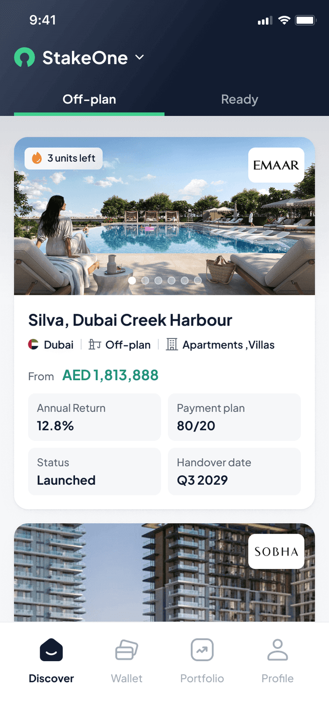The width and height of the screenshot is (329, 713).
Task: Tap the crane icon beside Off-plan
Action: [95, 345]
